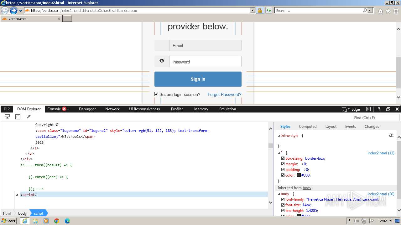Select body in the breadcrumb
Viewport: 401px width, 225px height.
[22, 213]
